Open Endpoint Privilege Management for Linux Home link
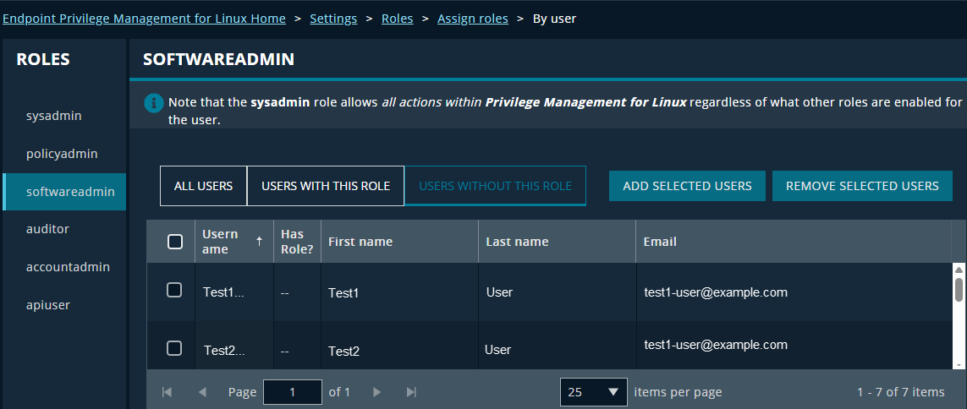This screenshot has width=967, height=409. pyautogui.click(x=145, y=19)
